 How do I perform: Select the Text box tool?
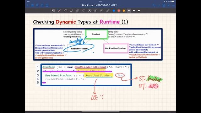pyautogui.click(x=102, y=11)
